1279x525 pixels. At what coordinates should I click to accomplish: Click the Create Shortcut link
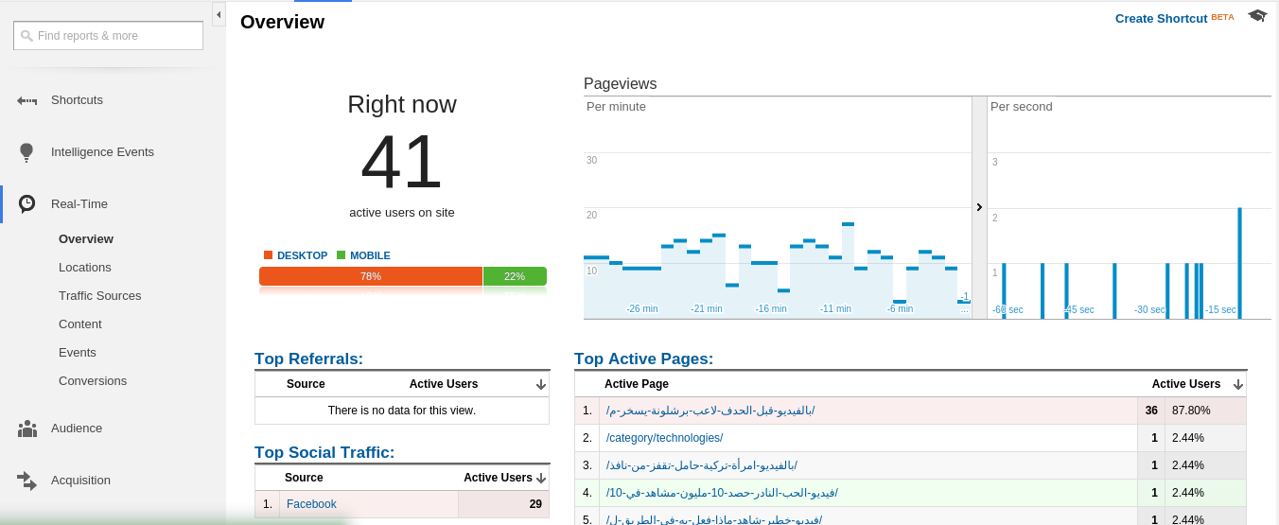1161,18
